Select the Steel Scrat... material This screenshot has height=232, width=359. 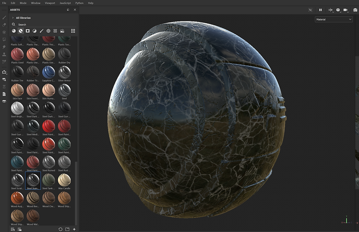click(x=17, y=182)
